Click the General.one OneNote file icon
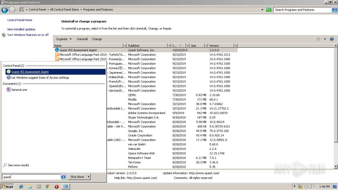Viewport: 338px width, 190px height. click(x=9, y=90)
